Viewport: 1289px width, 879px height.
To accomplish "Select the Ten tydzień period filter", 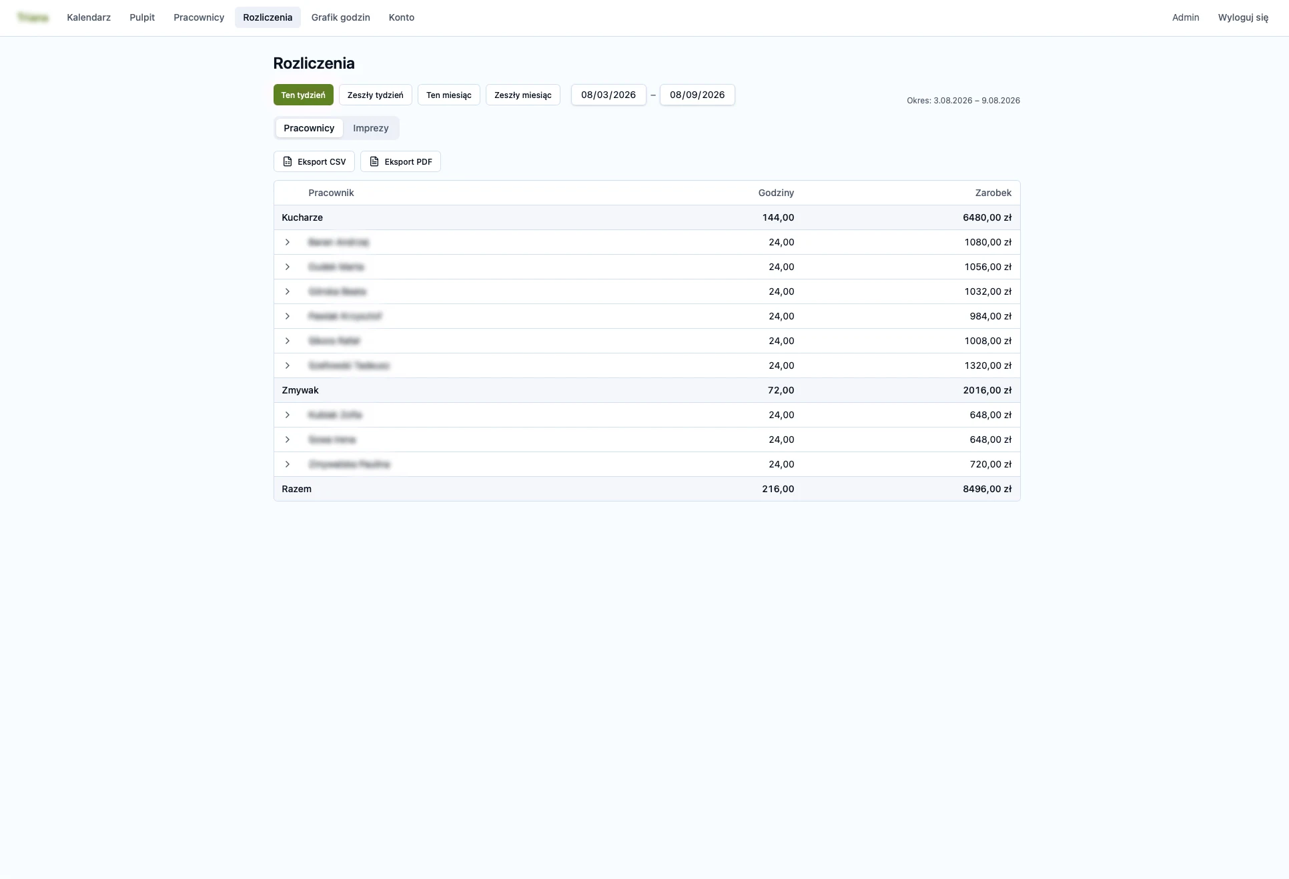I will click(303, 95).
